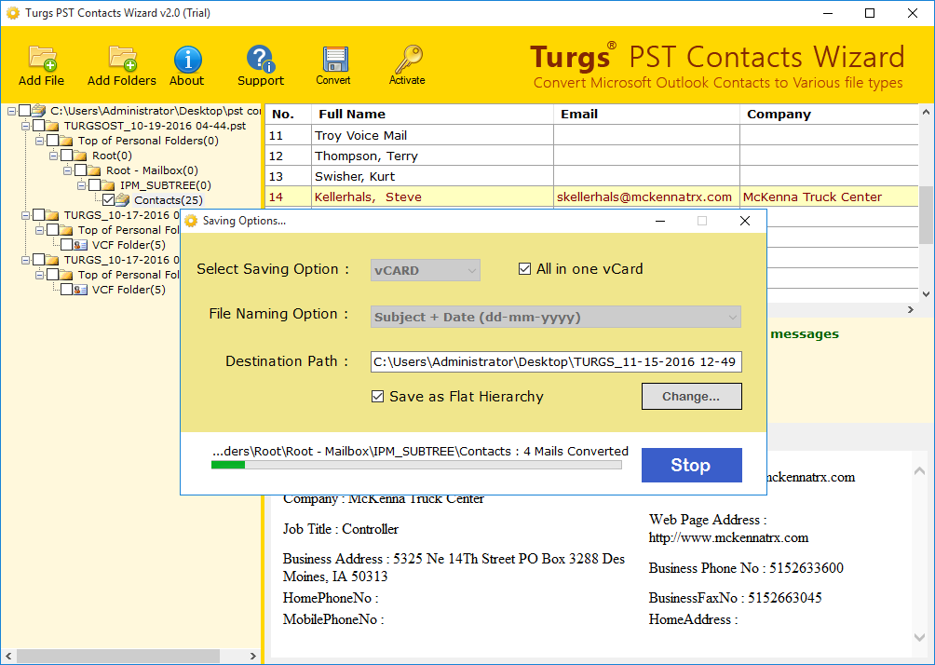Click the Destination Path input field
The image size is (935, 665).
(556, 362)
